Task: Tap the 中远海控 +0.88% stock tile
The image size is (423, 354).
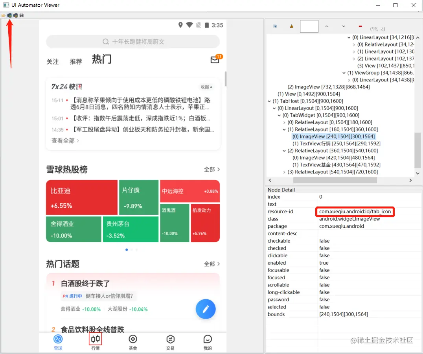Action: pyautogui.click(x=190, y=191)
